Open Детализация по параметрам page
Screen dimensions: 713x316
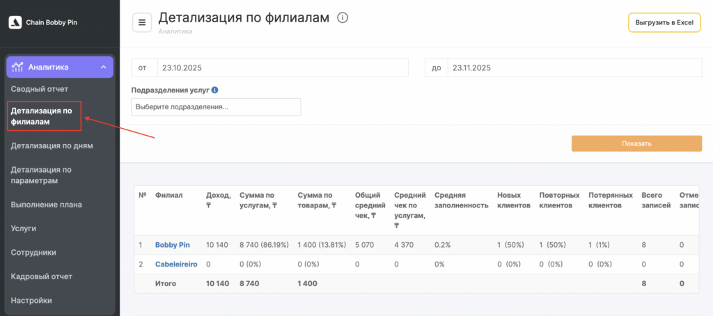[41, 175]
